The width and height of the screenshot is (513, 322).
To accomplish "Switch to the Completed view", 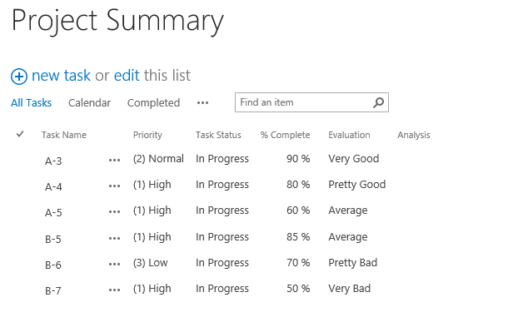I will [153, 103].
